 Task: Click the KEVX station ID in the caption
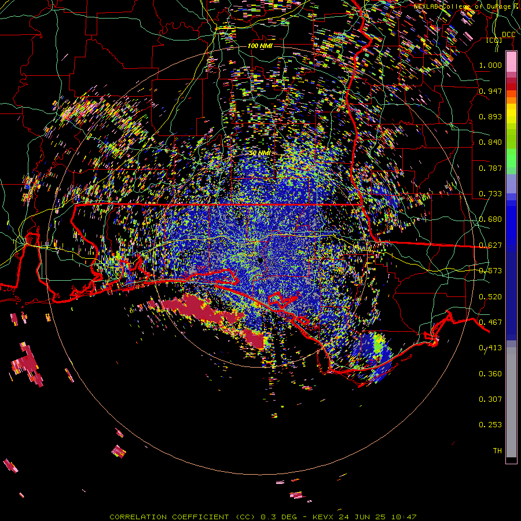pyautogui.click(x=324, y=517)
